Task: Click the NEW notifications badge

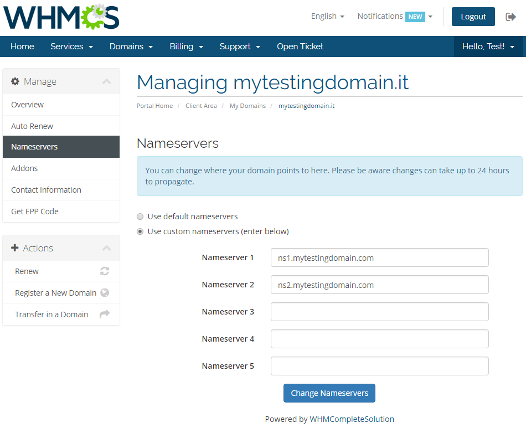Action: (415, 17)
